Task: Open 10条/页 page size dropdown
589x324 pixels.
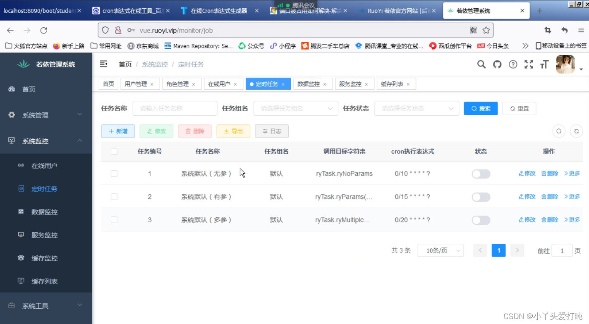Action: (x=441, y=250)
